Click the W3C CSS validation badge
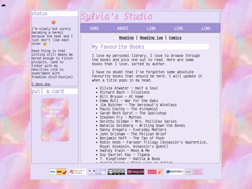This screenshot has width=252, height=189. [x=58, y=172]
